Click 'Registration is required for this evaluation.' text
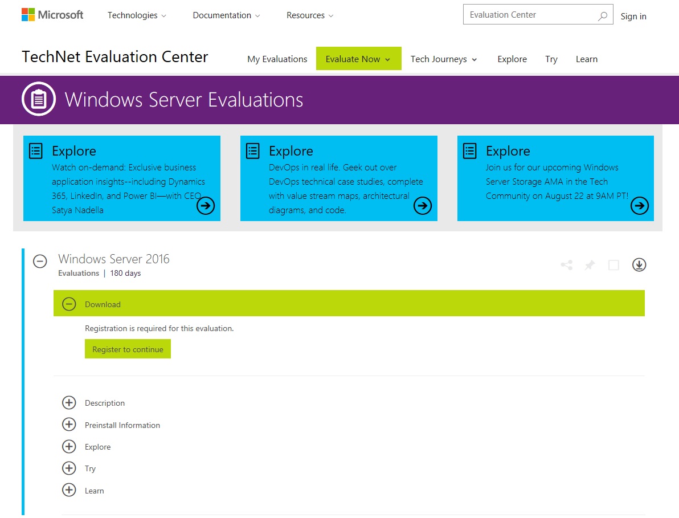Viewport: 679px width, 518px height. click(159, 328)
